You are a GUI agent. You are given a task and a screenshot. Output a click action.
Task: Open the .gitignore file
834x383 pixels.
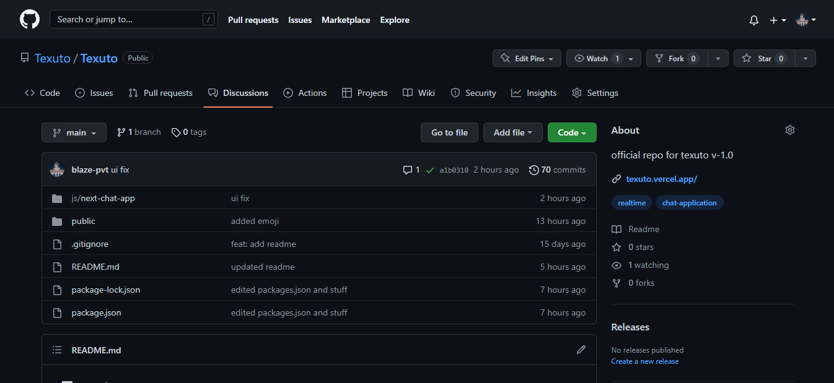pyautogui.click(x=90, y=244)
